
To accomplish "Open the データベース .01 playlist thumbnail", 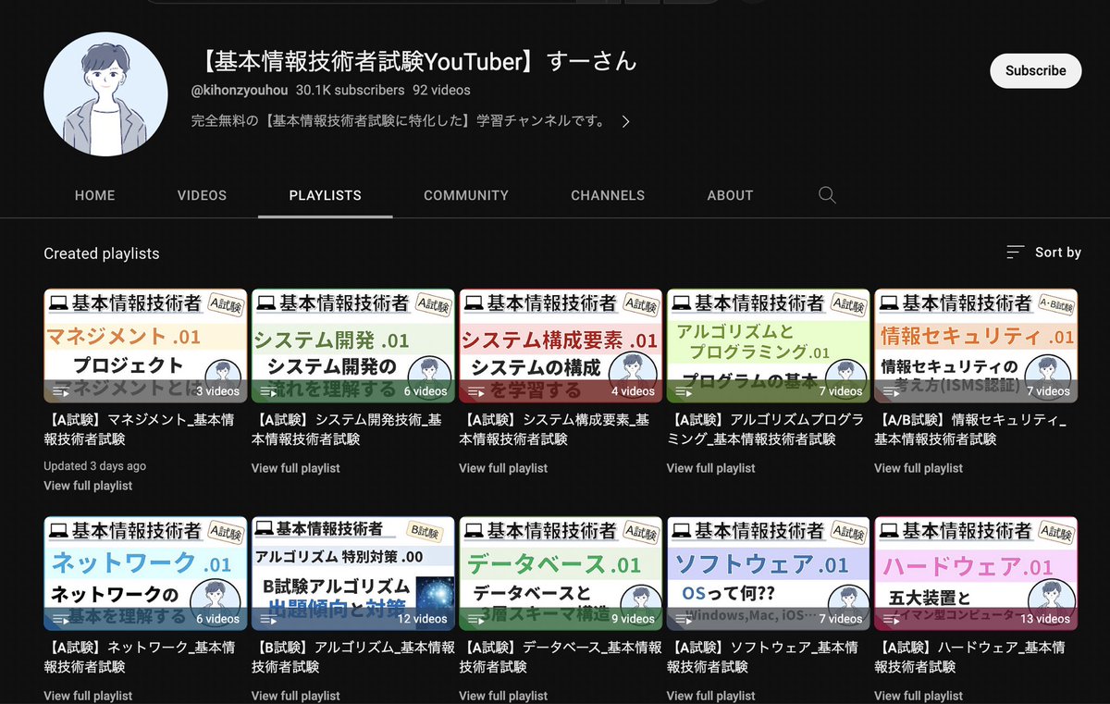I will pyautogui.click(x=561, y=574).
